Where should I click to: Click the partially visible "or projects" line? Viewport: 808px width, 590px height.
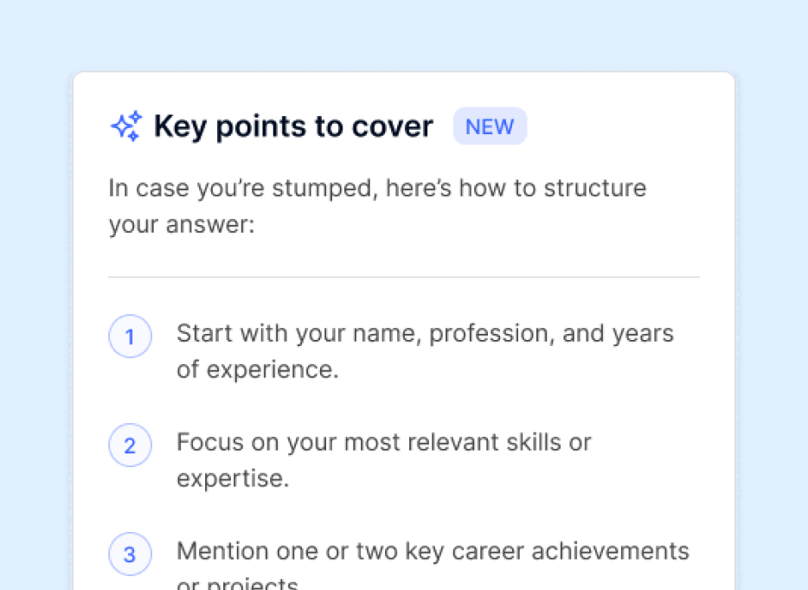[238, 583]
